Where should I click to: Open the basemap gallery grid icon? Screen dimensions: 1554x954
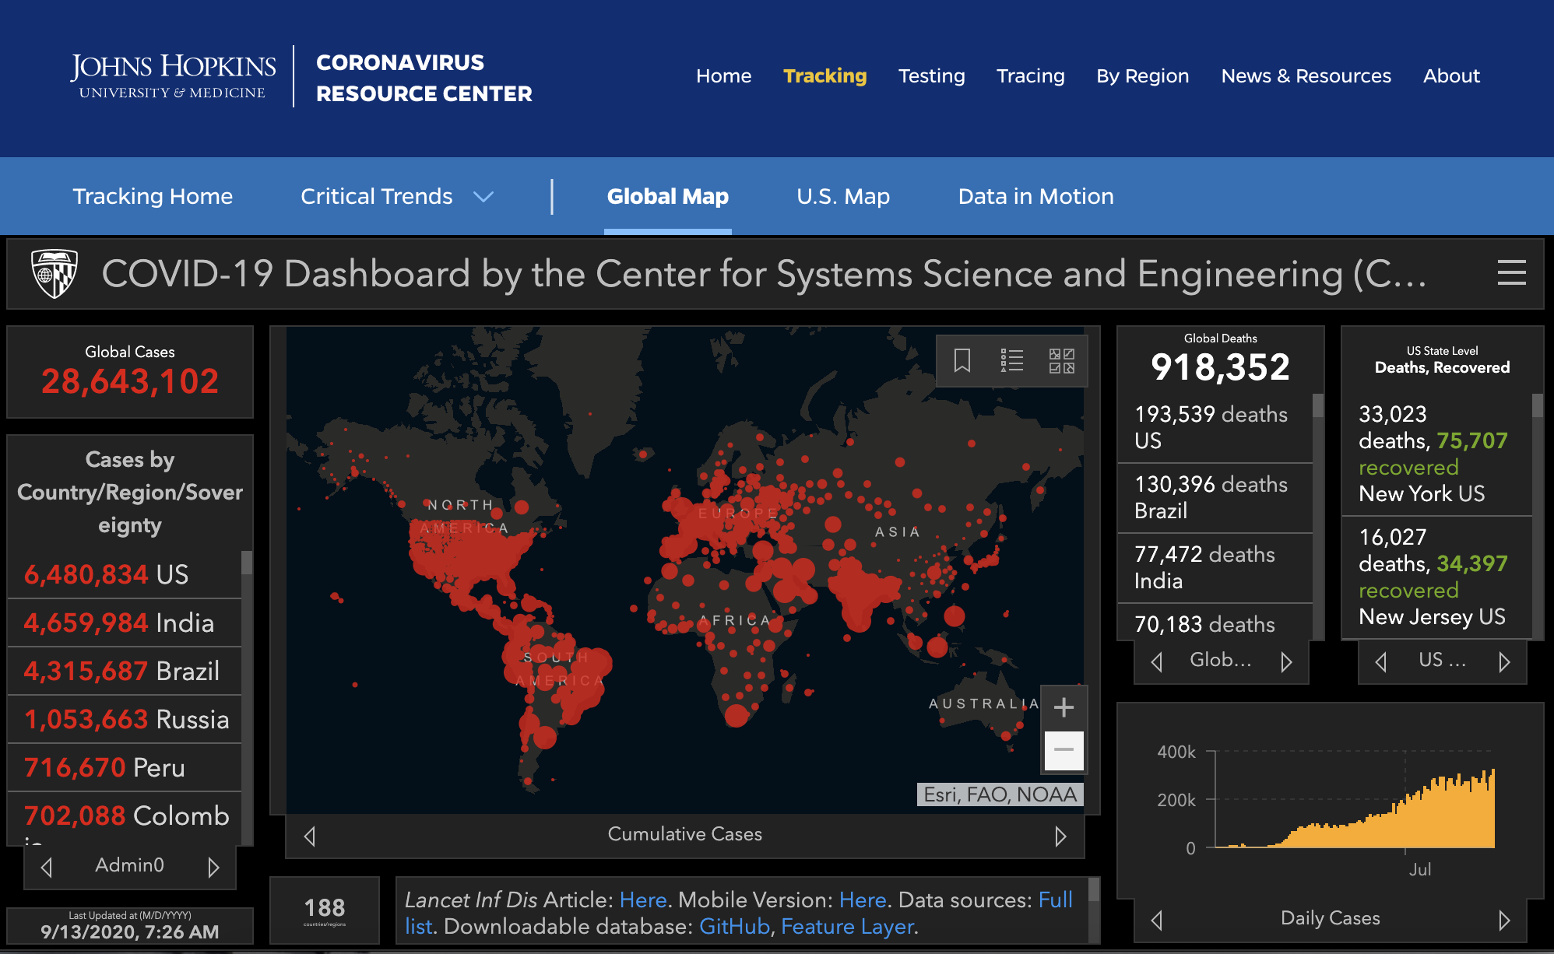(1061, 361)
